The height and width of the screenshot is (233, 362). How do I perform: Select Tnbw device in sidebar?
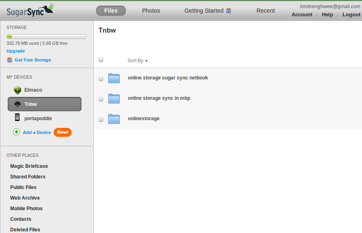tap(44, 104)
